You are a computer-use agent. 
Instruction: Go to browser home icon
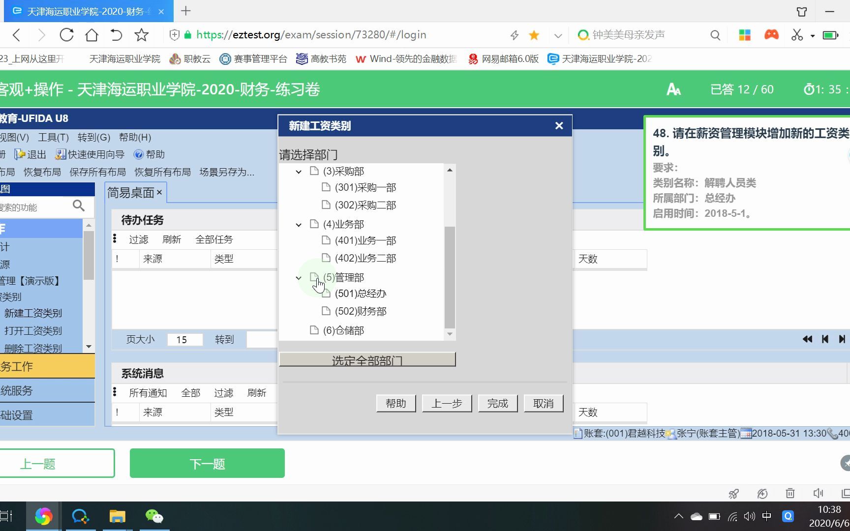tap(91, 35)
